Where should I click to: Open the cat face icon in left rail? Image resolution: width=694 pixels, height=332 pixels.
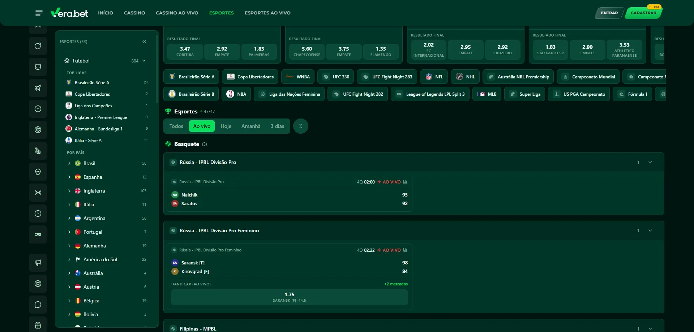(x=38, y=67)
